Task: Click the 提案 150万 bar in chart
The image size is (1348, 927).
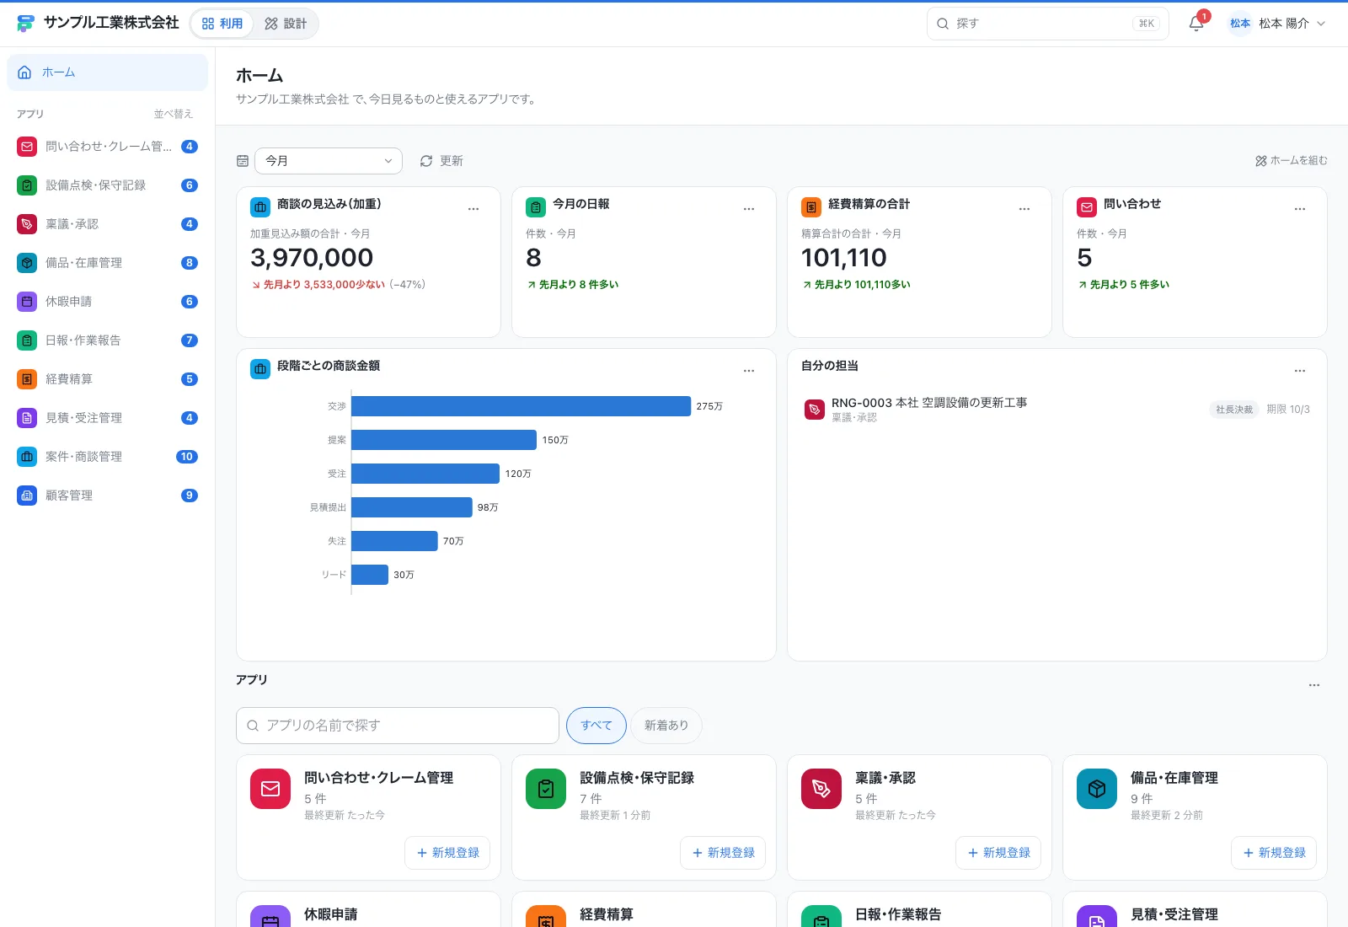Action: pyautogui.click(x=444, y=440)
